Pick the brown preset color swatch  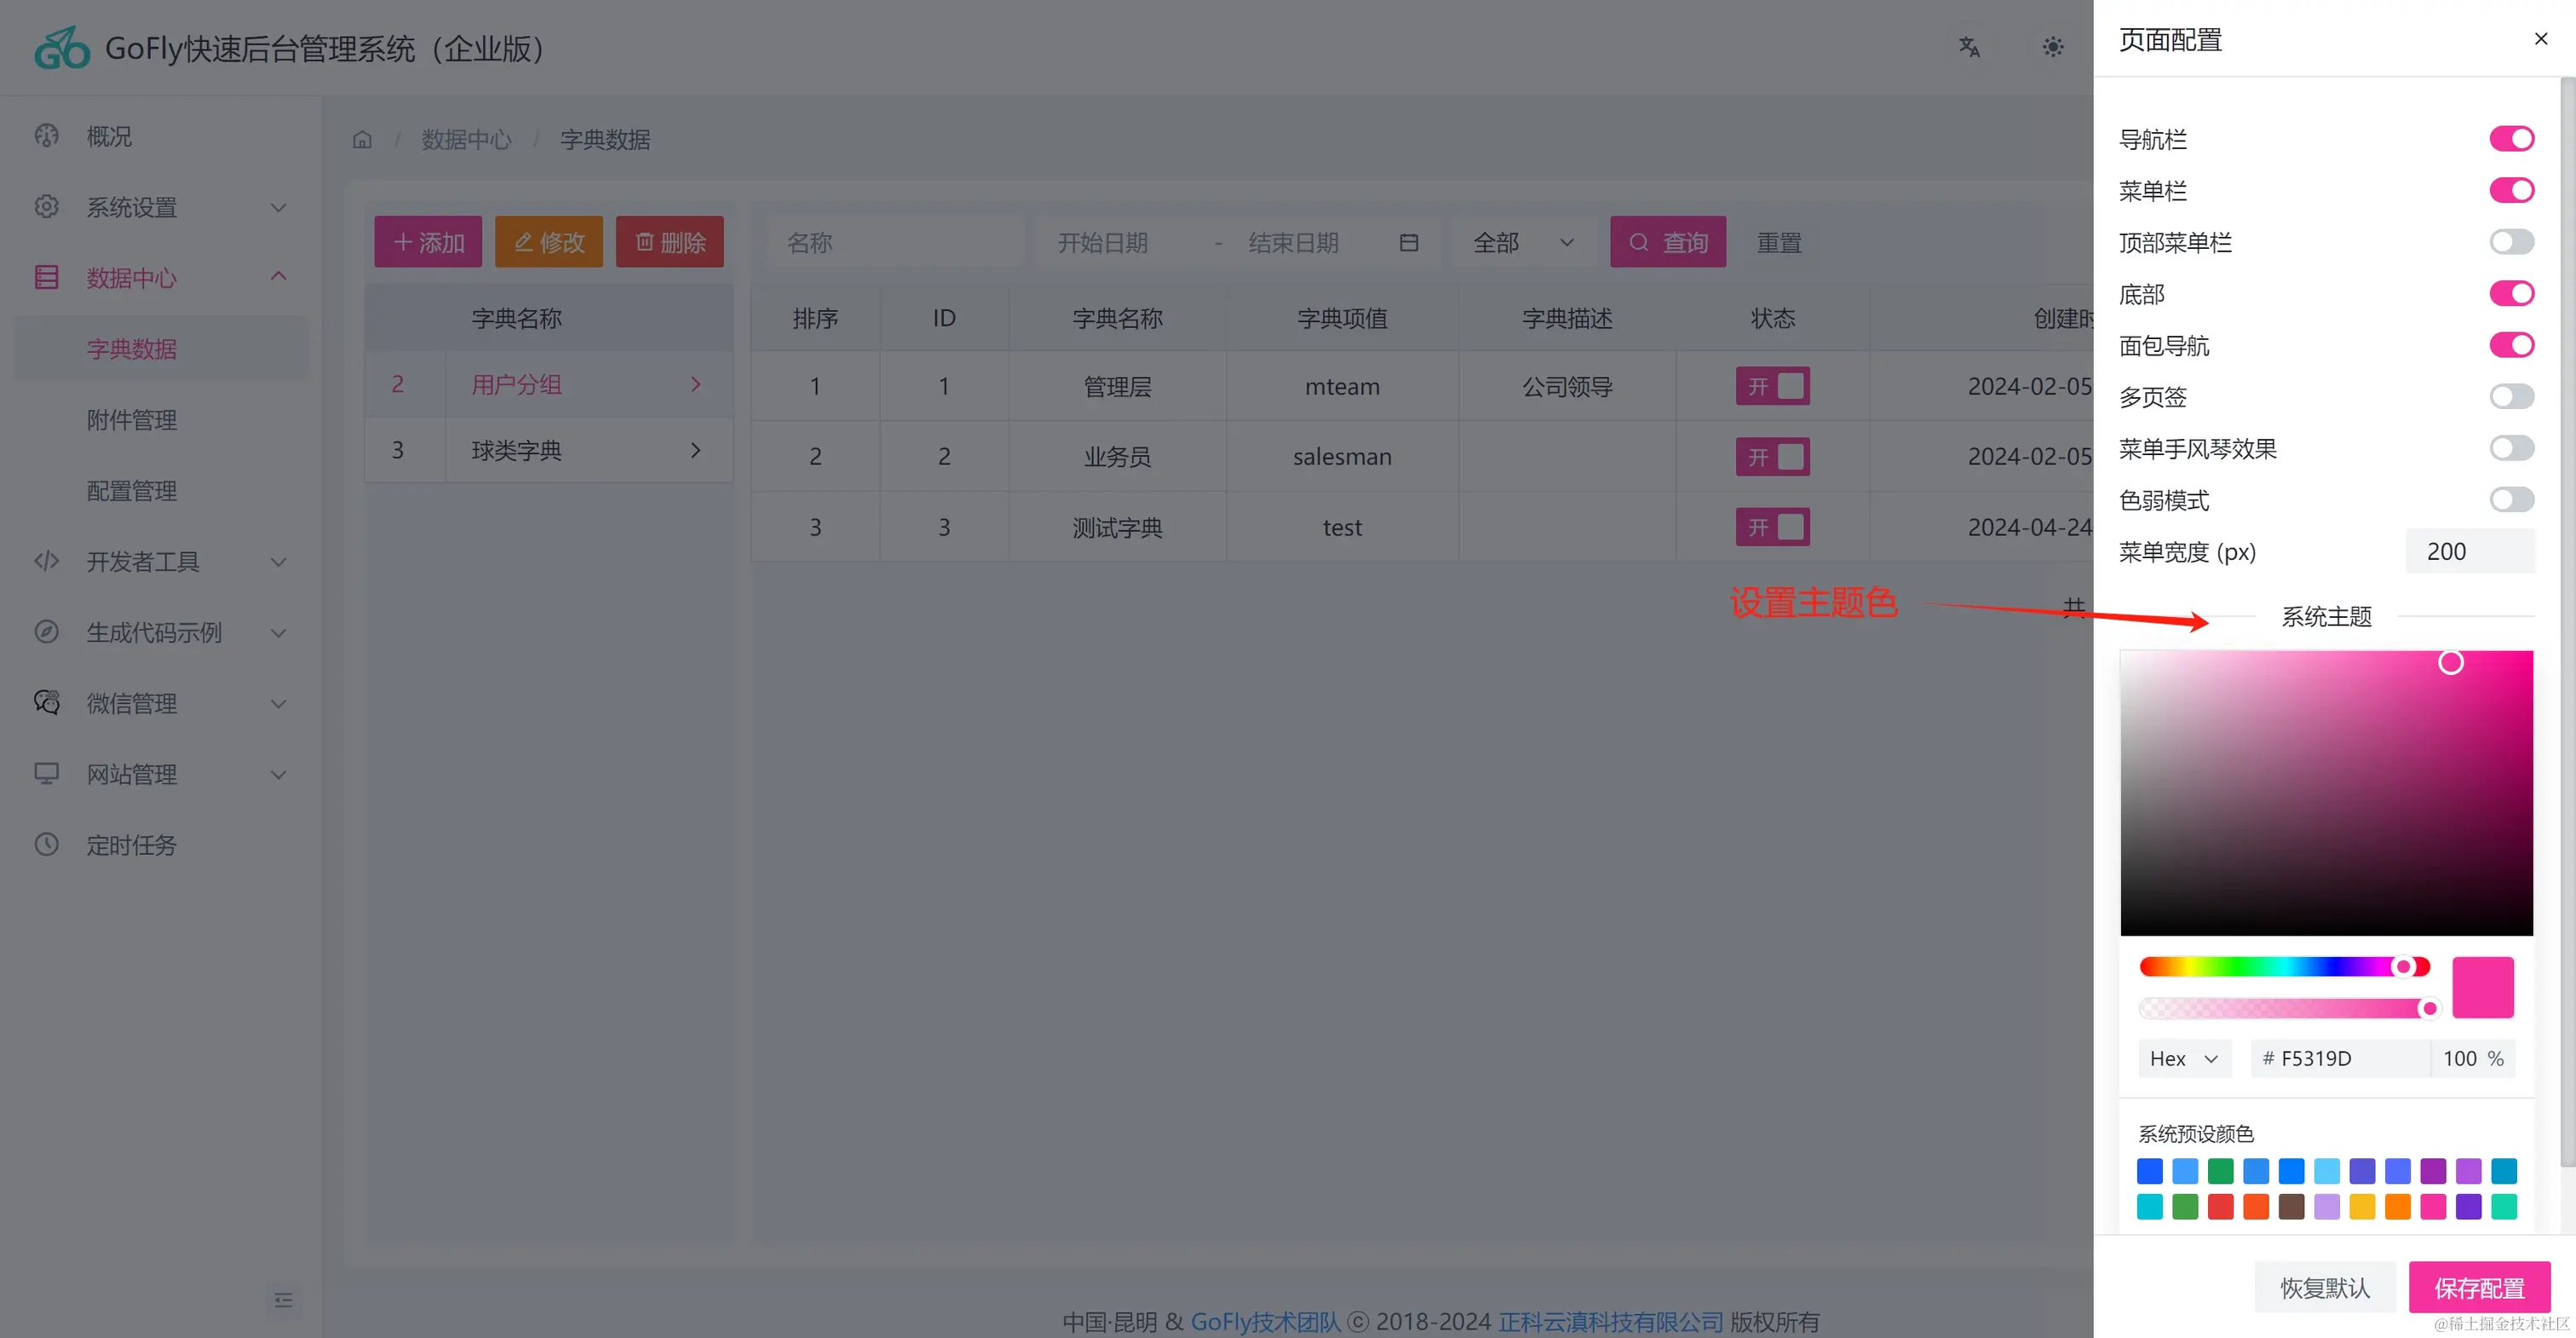(x=2291, y=1207)
